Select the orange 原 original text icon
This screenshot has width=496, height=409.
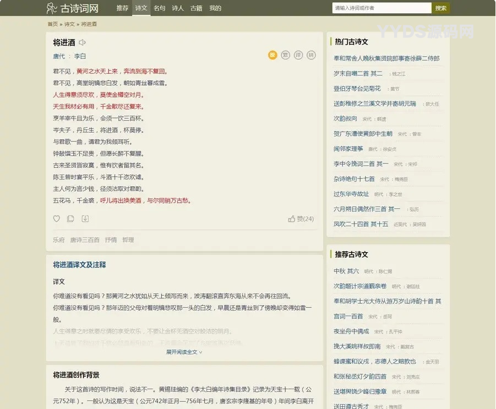click(272, 55)
